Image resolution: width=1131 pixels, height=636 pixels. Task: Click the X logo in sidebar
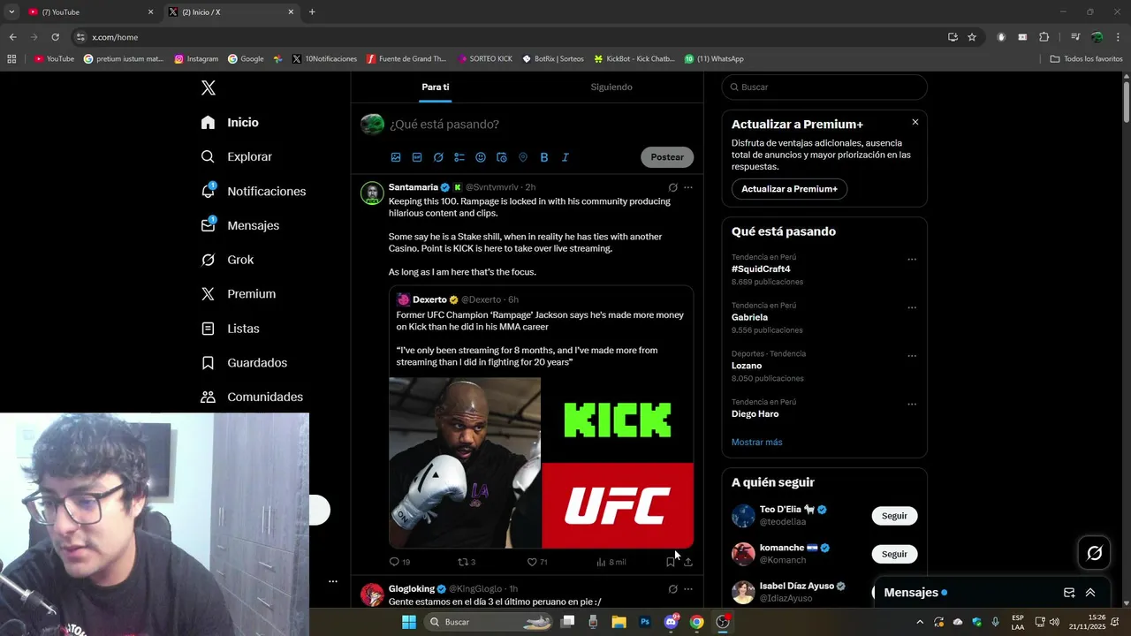tap(209, 87)
